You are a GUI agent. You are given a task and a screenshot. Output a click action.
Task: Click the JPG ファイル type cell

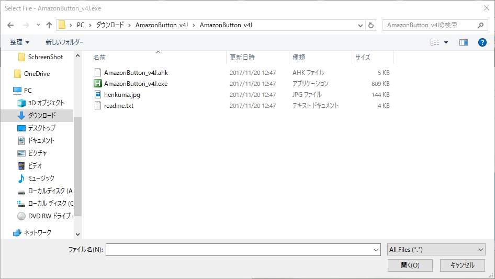click(x=307, y=95)
